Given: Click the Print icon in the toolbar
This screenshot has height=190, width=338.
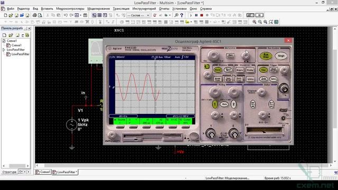Looking at the screenshot, I should tap(34, 15).
